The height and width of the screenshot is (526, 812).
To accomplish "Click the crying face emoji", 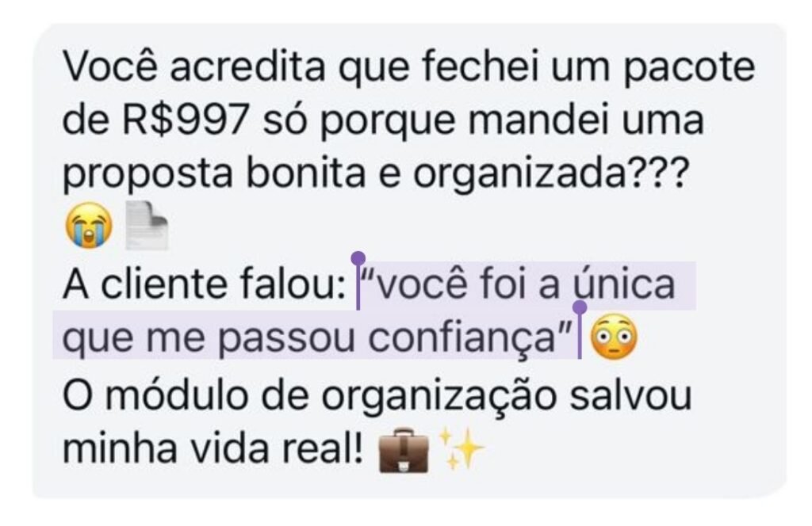I will (89, 225).
